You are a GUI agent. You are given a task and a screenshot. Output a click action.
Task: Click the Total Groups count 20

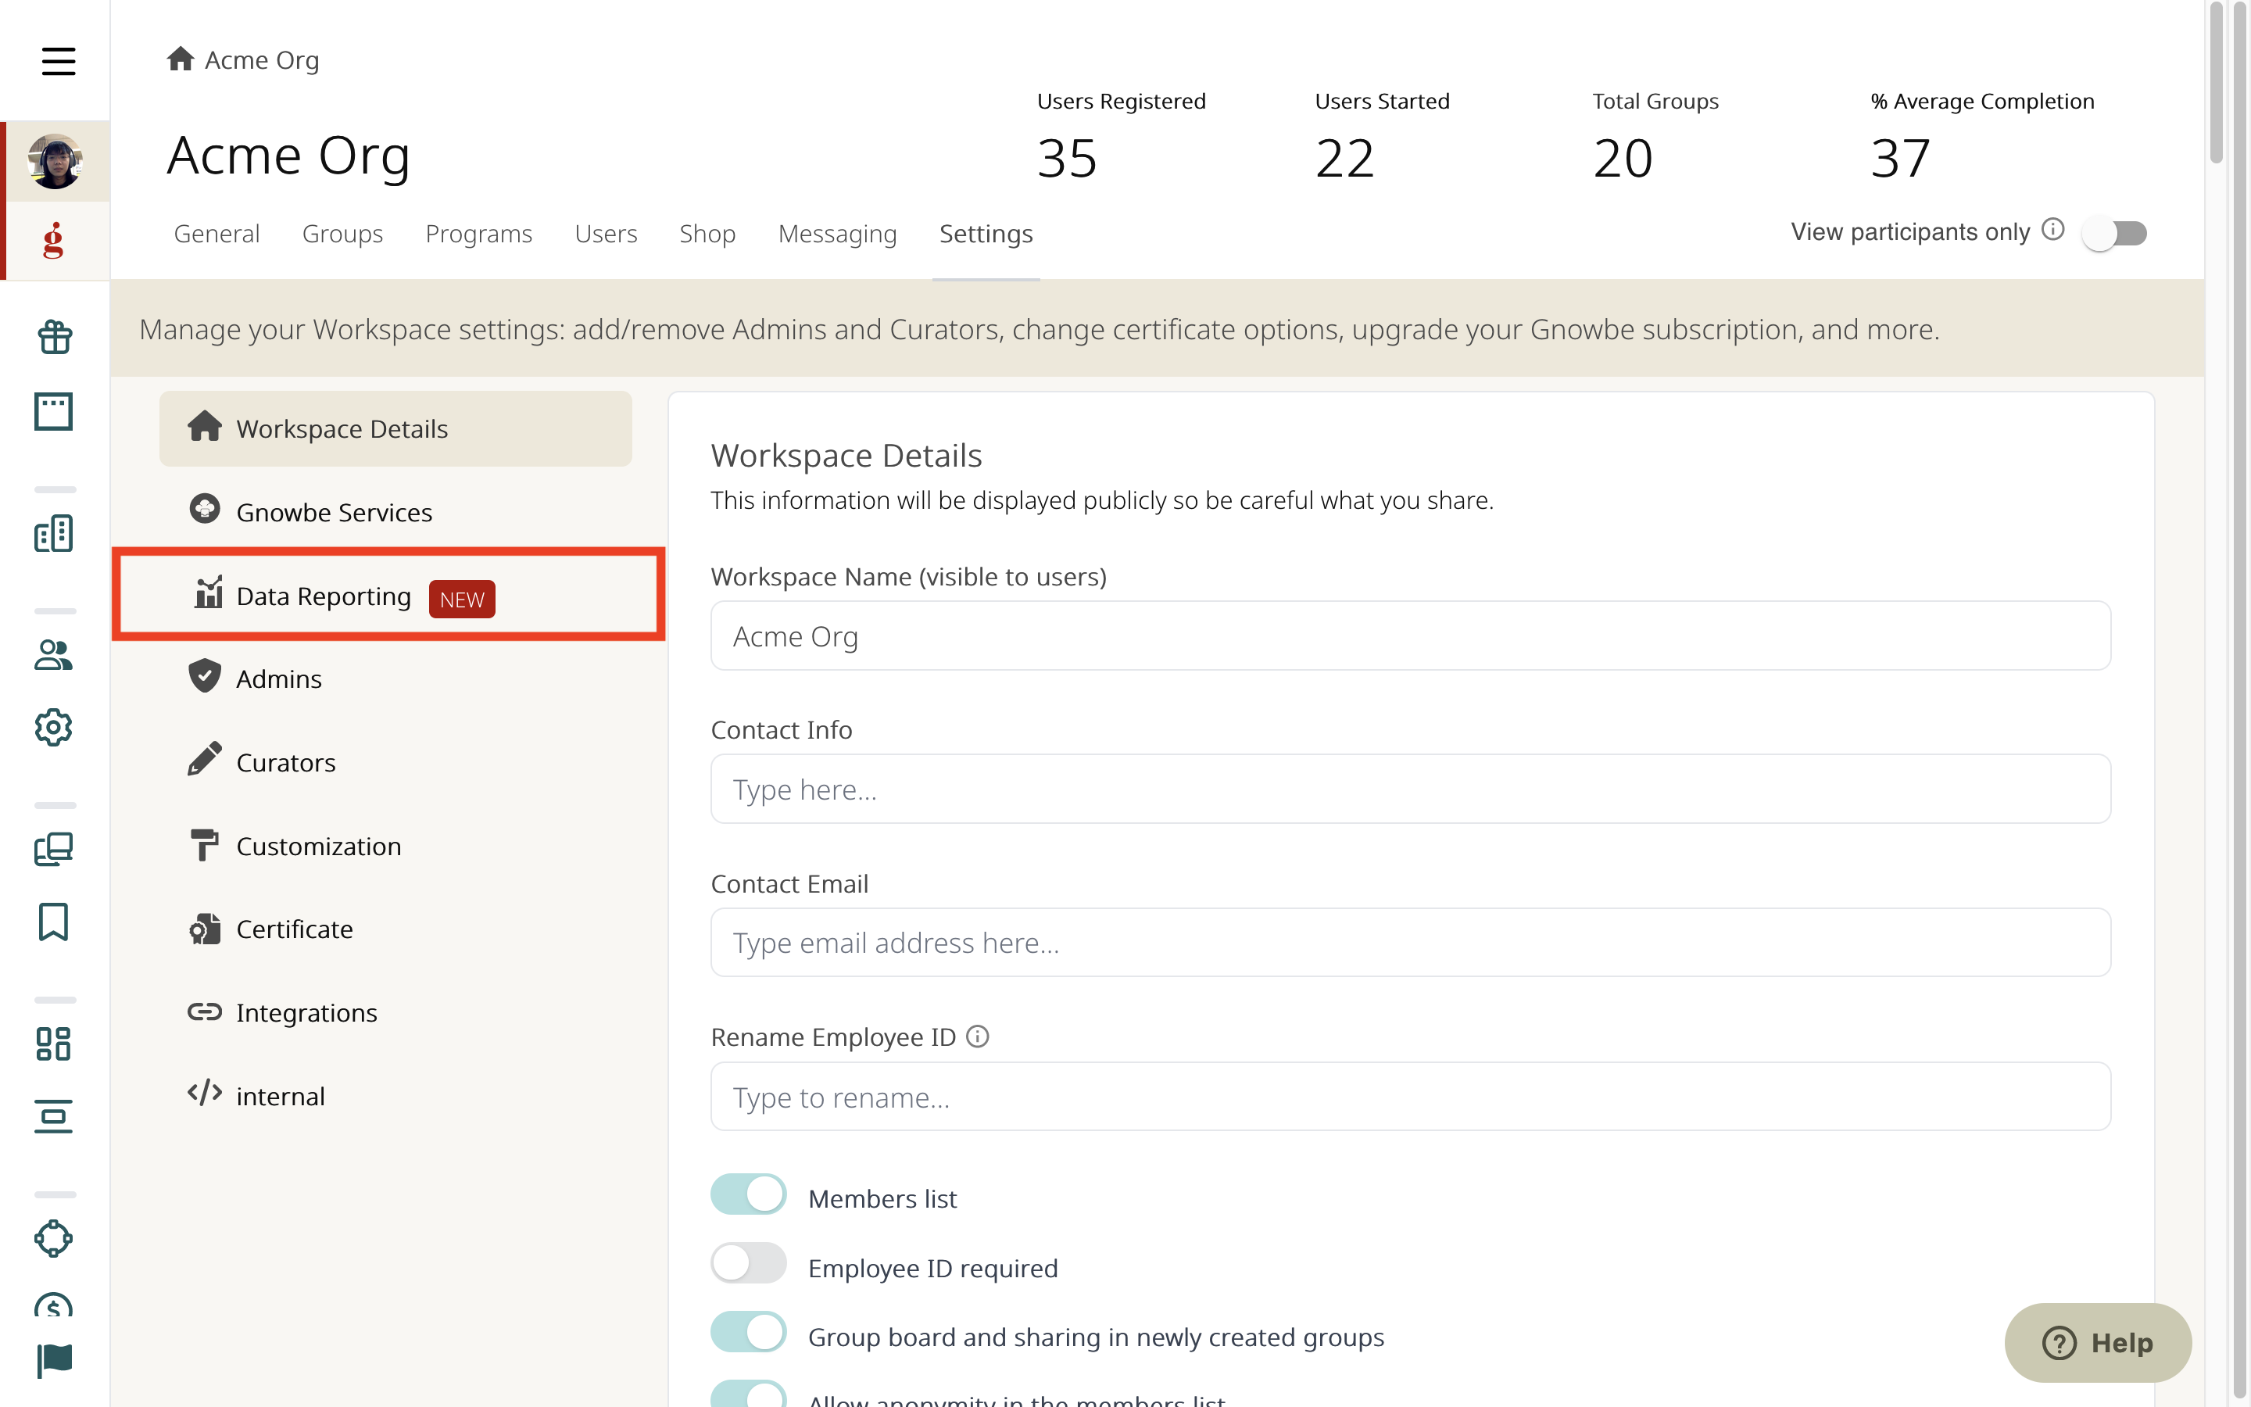click(1623, 158)
